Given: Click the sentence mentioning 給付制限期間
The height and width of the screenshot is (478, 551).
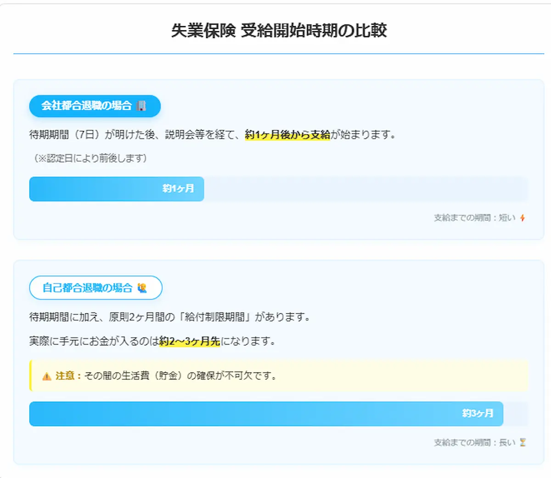Looking at the screenshot, I should coord(171,317).
